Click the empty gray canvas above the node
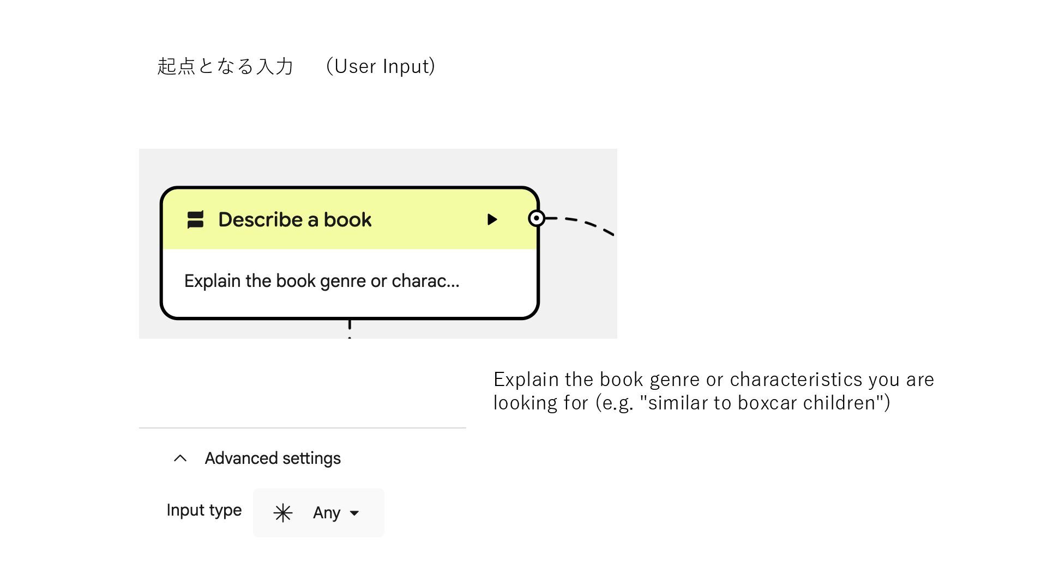The height and width of the screenshot is (588, 1047). coord(376,167)
